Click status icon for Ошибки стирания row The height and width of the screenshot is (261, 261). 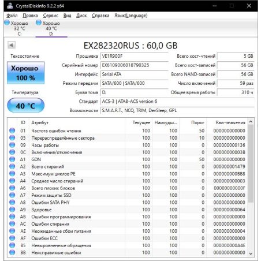pyautogui.click(x=12, y=224)
